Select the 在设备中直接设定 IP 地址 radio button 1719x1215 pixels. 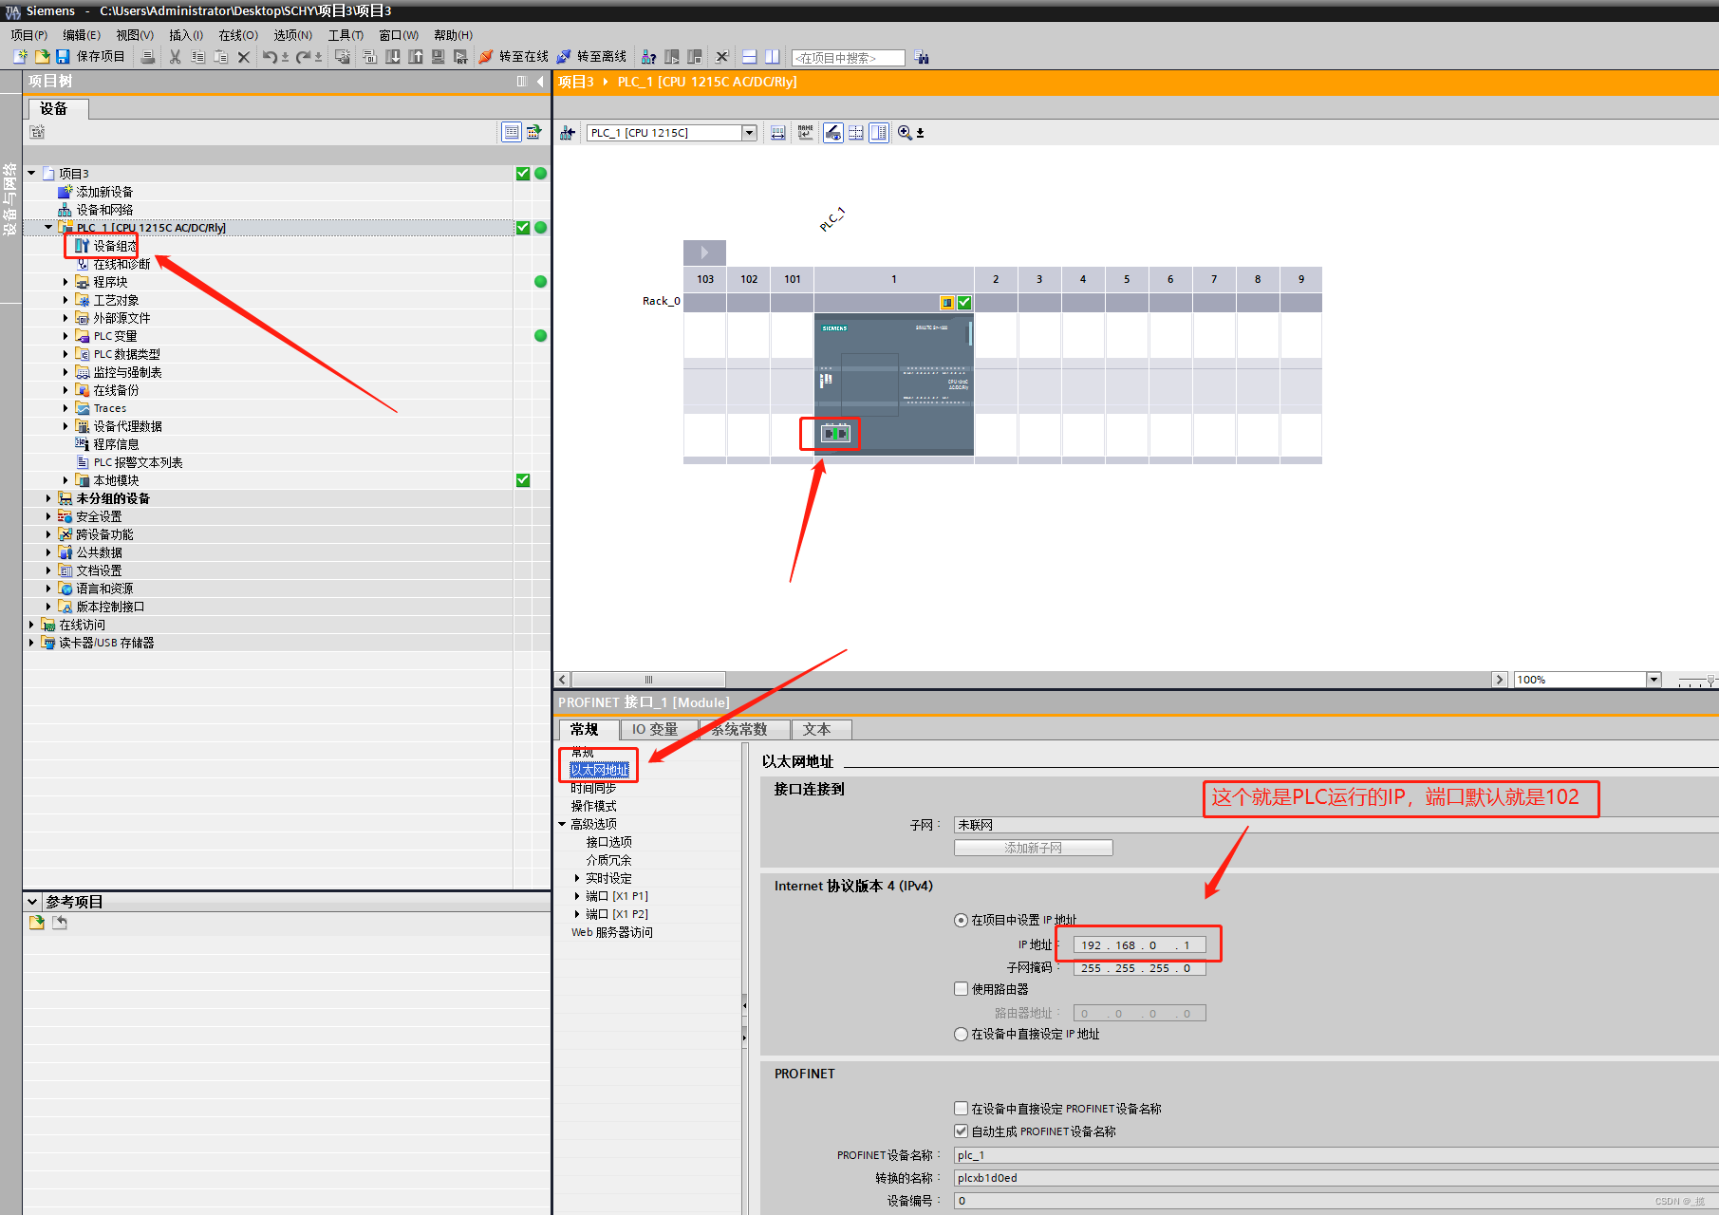(961, 1034)
